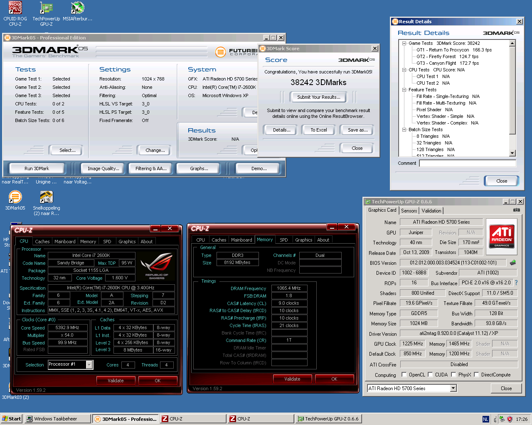The width and height of the screenshot is (532, 425).
Task: Click the Start button on the taskbar
Action: 11,419
